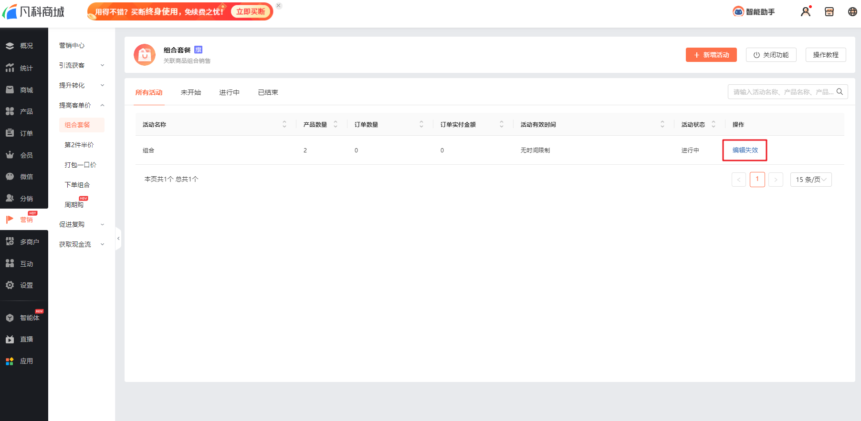
Task: Select 打包一口价 in the side menu
Action: point(81,165)
